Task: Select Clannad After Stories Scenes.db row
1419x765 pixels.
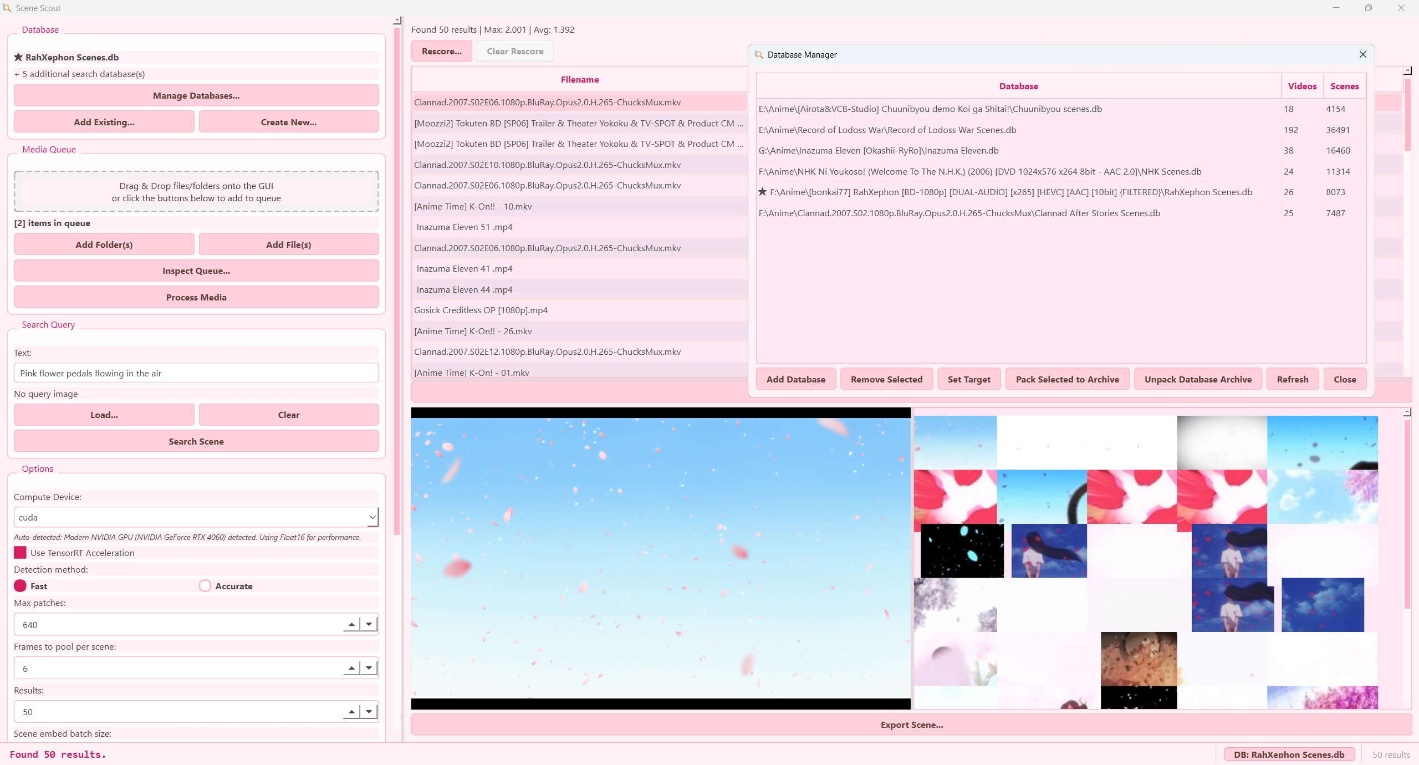Action: pyautogui.click(x=1061, y=213)
